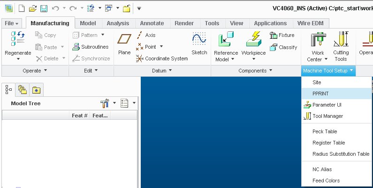Click the Redo arrow icon
This screenshot has height=188, width=373.
73,8
